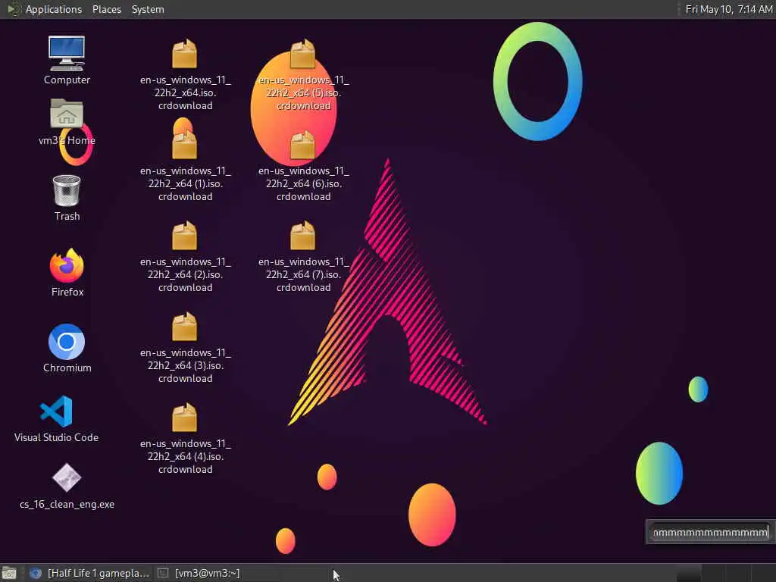Select the x64 (5).iso.crdownload file icon

[x=302, y=54]
